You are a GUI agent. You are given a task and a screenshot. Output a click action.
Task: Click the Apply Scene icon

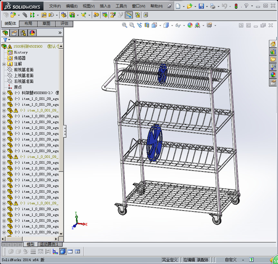pyautogui.click(x=197, y=25)
